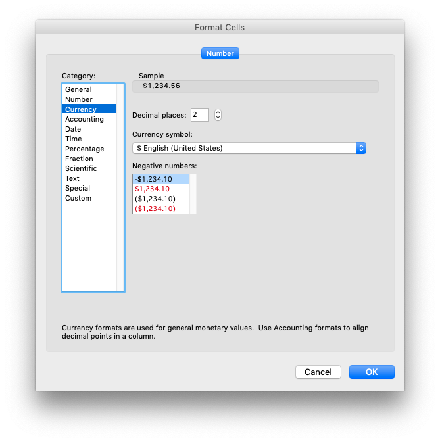This screenshot has height=442, width=440.
Task: Click the Negative numbers list scrollbar track
Action: 193,194
